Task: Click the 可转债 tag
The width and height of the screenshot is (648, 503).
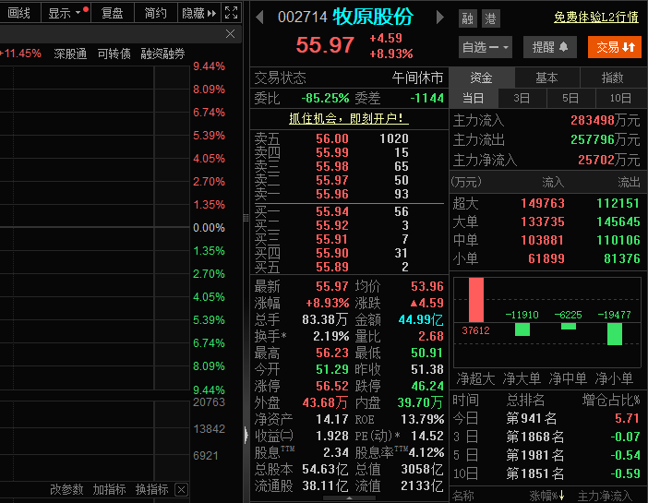Action: point(114,54)
